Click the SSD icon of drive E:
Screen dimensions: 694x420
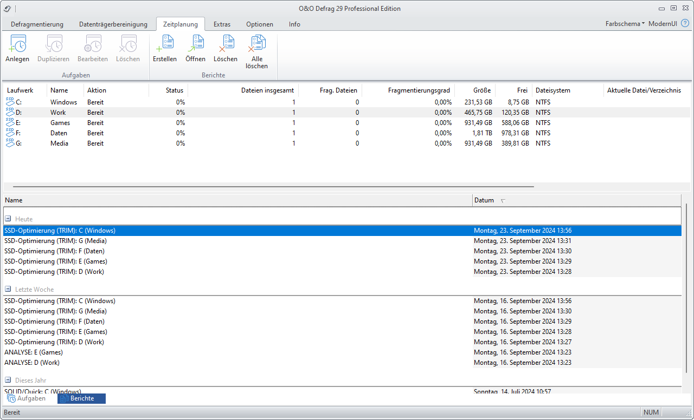coord(10,122)
